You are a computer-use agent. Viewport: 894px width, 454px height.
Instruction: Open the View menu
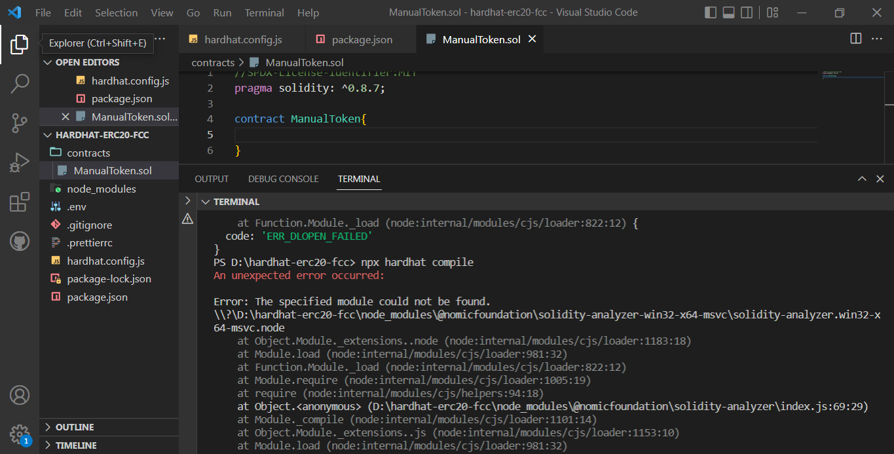tap(162, 12)
